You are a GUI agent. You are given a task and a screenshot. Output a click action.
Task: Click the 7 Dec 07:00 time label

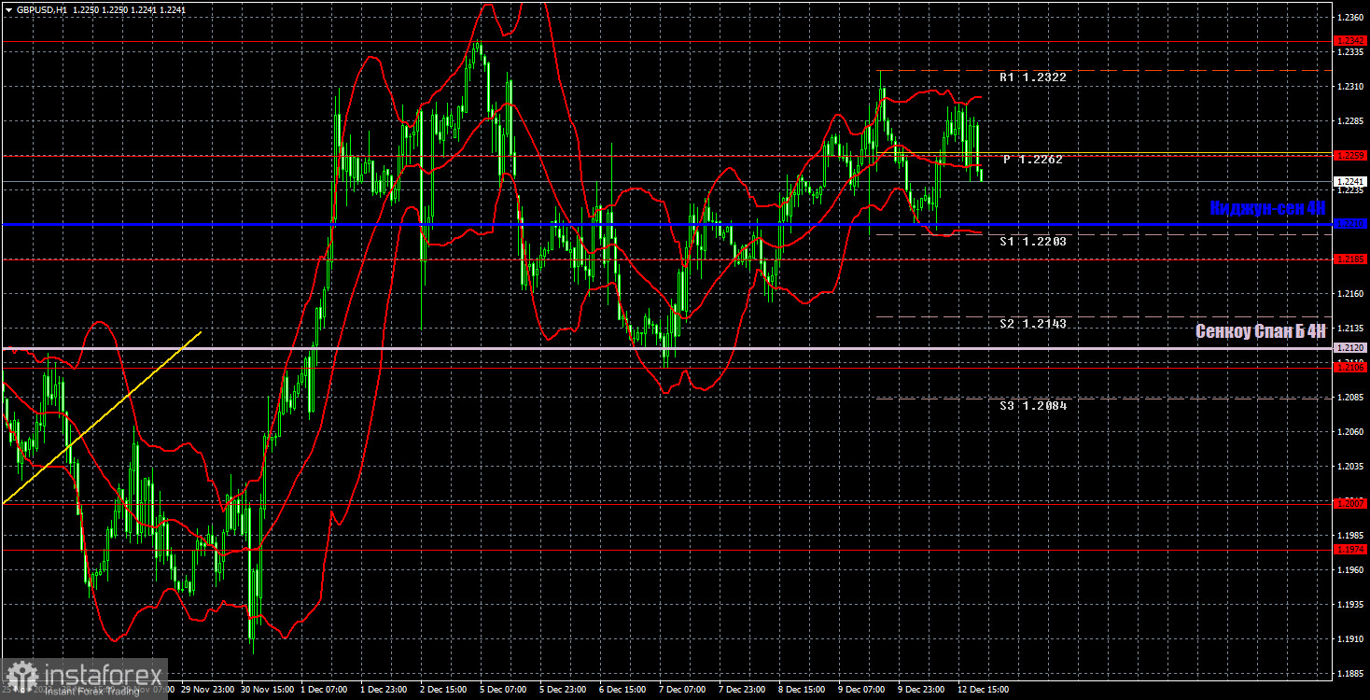pyautogui.click(x=683, y=691)
